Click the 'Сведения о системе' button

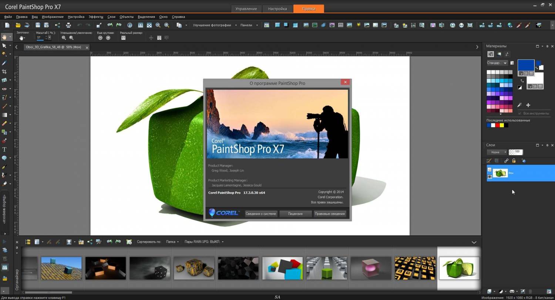click(x=261, y=214)
